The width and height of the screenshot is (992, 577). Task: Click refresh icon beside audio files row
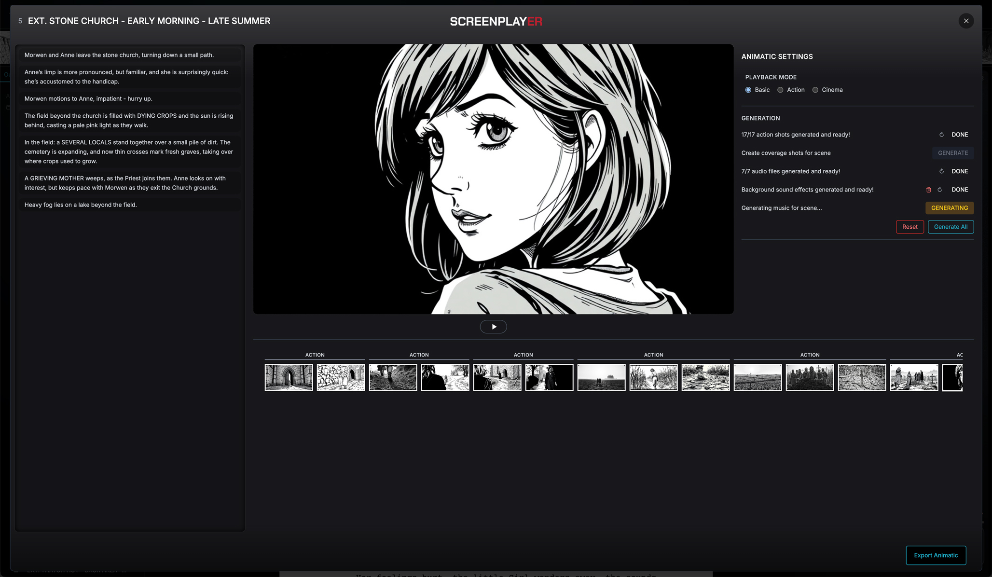click(x=941, y=171)
